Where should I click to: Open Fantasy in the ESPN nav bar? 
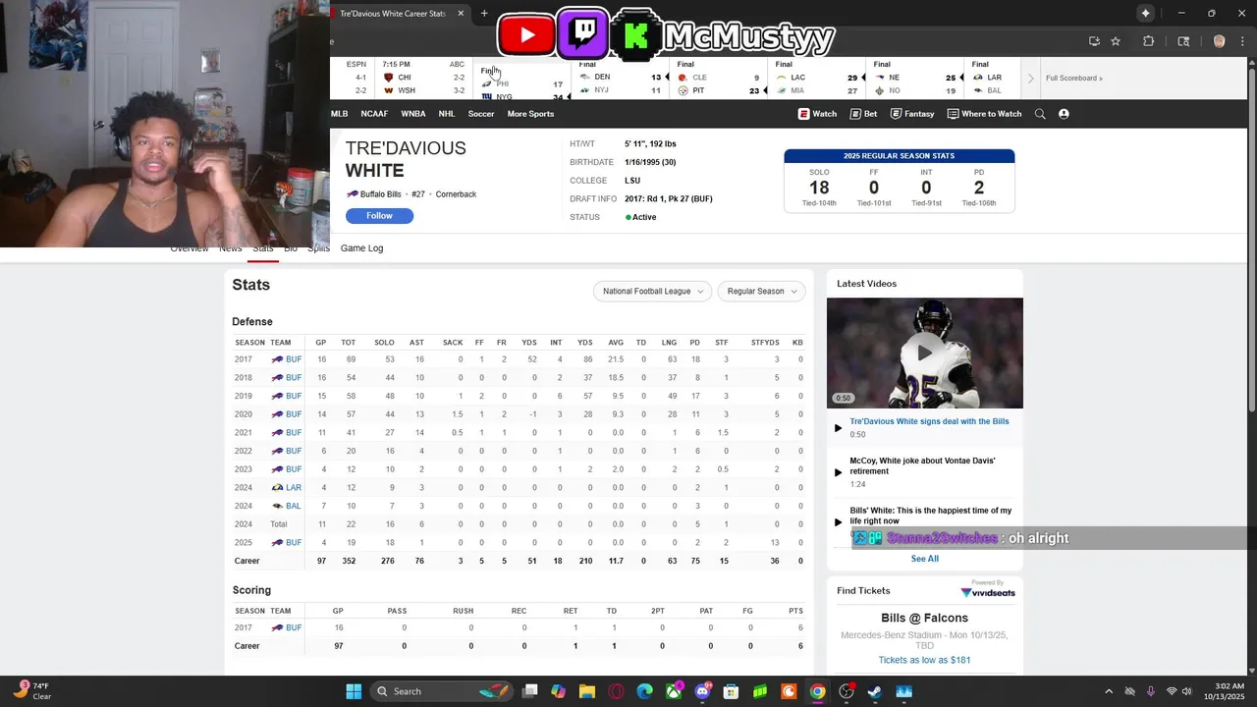pyautogui.click(x=912, y=114)
